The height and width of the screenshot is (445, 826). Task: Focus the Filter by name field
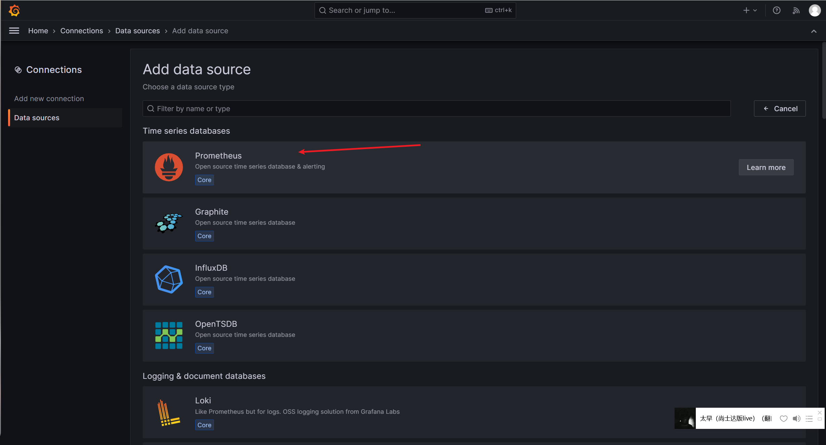pyautogui.click(x=436, y=108)
